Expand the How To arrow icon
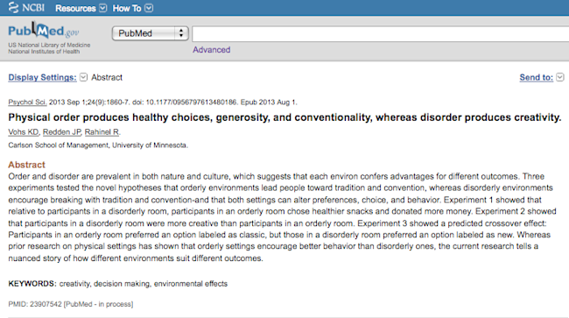The width and height of the screenshot is (569, 318). (x=149, y=8)
